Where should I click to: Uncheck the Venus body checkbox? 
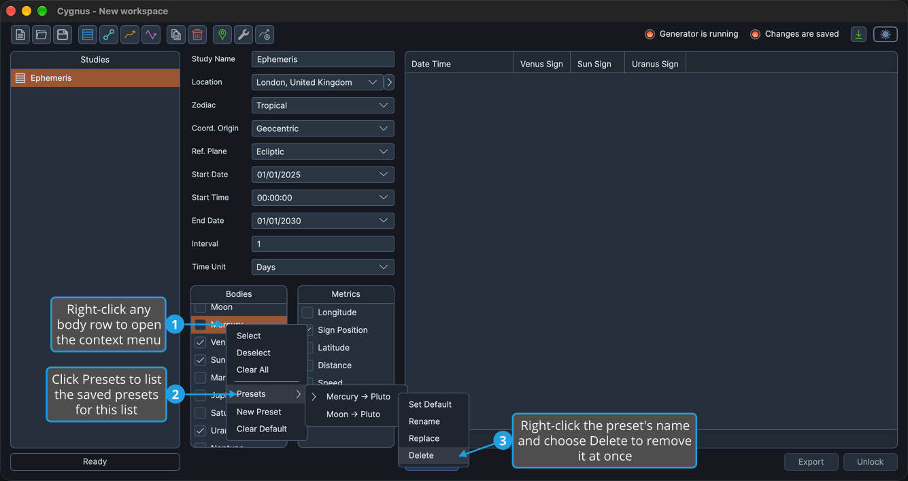tap(201, 342)
